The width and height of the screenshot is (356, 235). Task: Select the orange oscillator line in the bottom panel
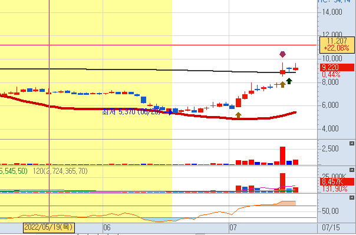click(147, 212)
